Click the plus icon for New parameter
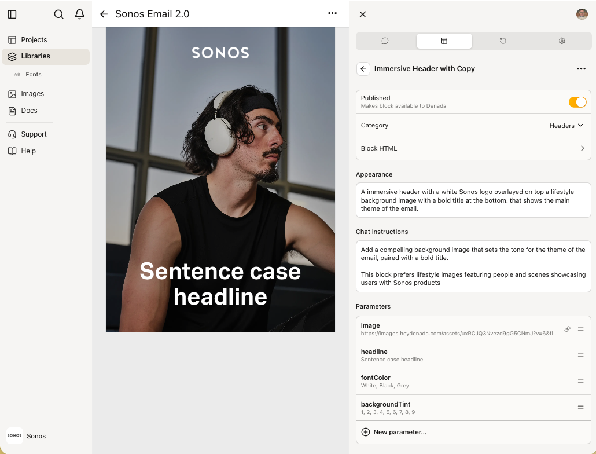596x454 pixels. (x=365, y=432)
